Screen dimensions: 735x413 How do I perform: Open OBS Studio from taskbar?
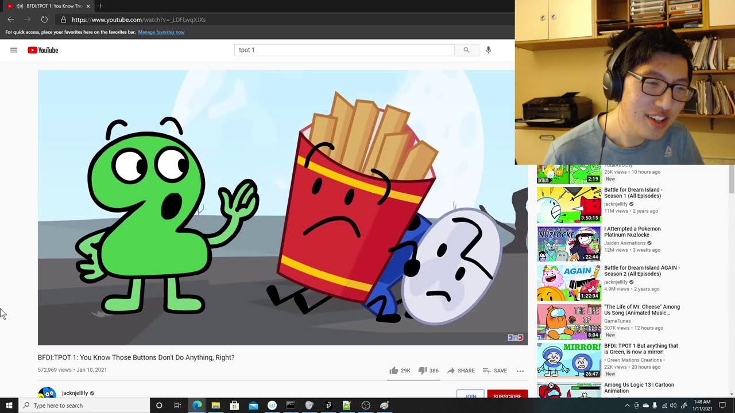click(366, 406)
